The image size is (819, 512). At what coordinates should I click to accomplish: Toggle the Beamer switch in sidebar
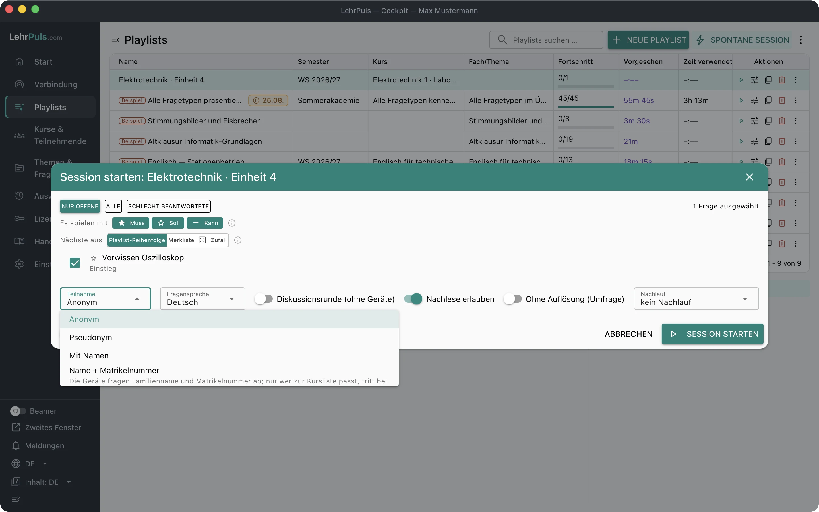coord(18,411)
